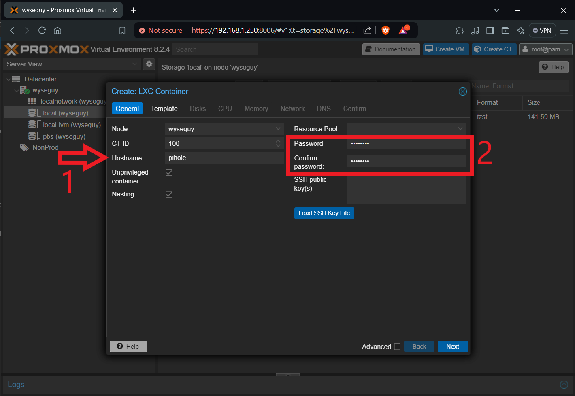
Task: Click the Create CT button
Action: coord(494,49)
